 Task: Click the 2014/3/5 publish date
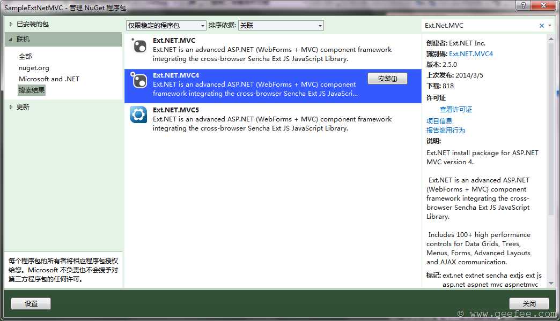point(469,75)
